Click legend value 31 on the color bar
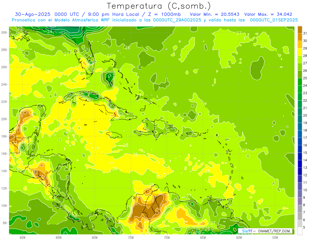Screen dimensions: 312x241 (x=305, y=33)
